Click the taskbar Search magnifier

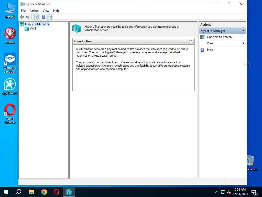pos(18,192)
